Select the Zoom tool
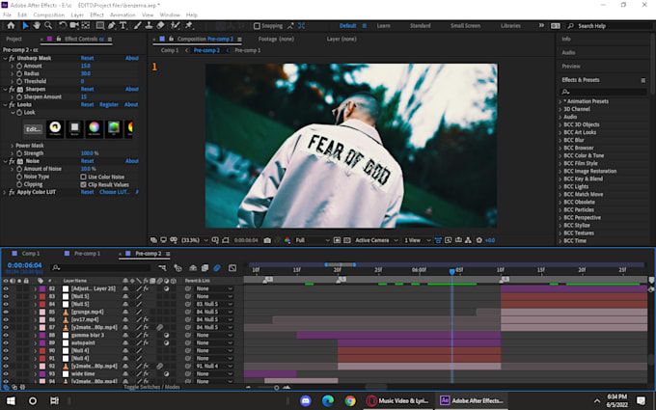This screenshot has width=656, height=410. coord(48,25)
